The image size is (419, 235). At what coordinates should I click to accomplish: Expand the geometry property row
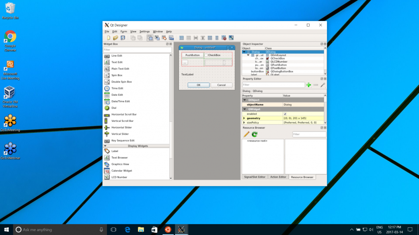tap(244, 118)
